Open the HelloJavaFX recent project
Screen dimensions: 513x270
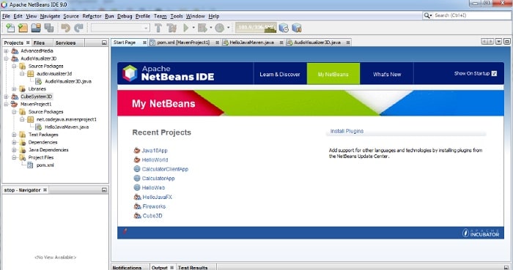click(157, 197)
